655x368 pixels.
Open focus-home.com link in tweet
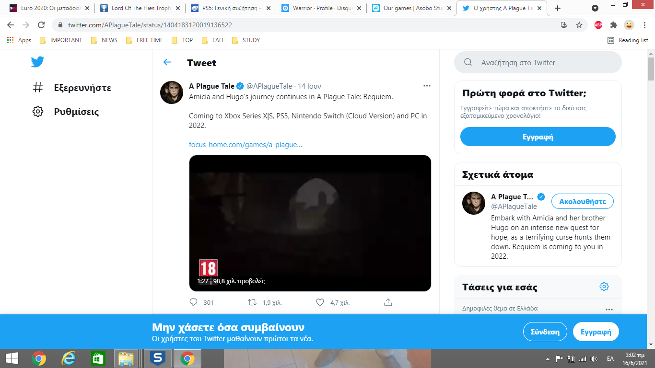click(x=246, y=144)
